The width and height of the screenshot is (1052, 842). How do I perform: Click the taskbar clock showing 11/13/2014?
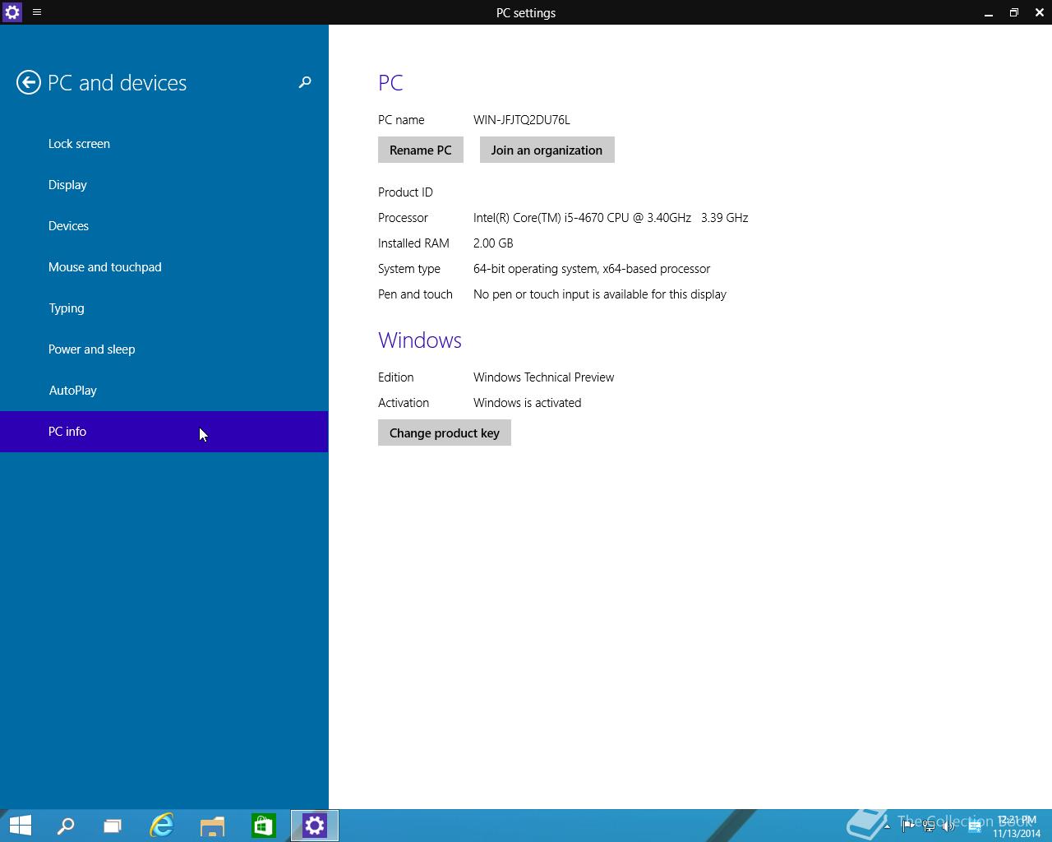coord(1017,826)
